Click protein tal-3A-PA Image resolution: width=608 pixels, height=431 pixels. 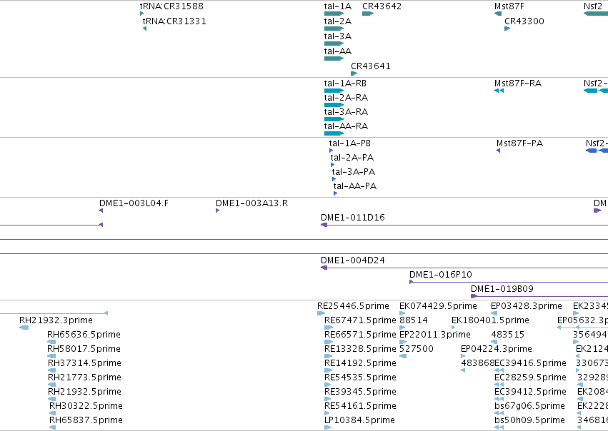point(334,179)
